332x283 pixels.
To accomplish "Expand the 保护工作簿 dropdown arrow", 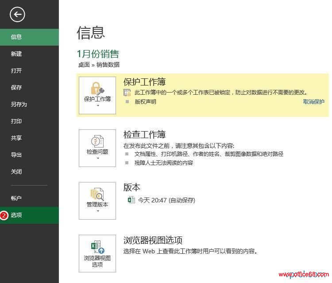I will [x=98, y=105].
